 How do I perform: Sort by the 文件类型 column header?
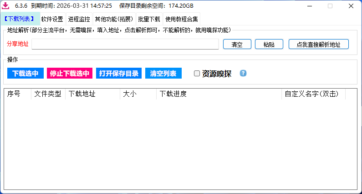pyautogui.click(x=48, y=94)
